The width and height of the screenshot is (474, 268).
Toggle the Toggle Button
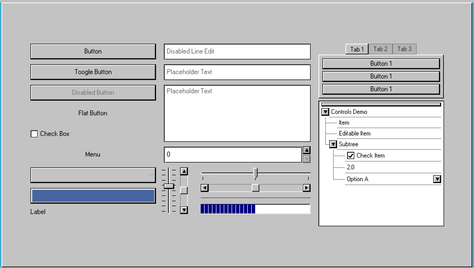(93, 72)
